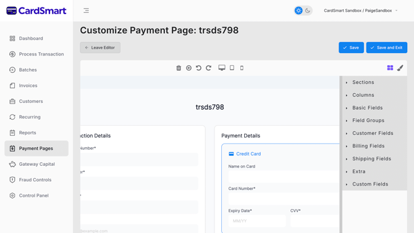The image size is (414, 233).
Task: Click the Customers briefcase icon
Action: click(x=12, y=101)
